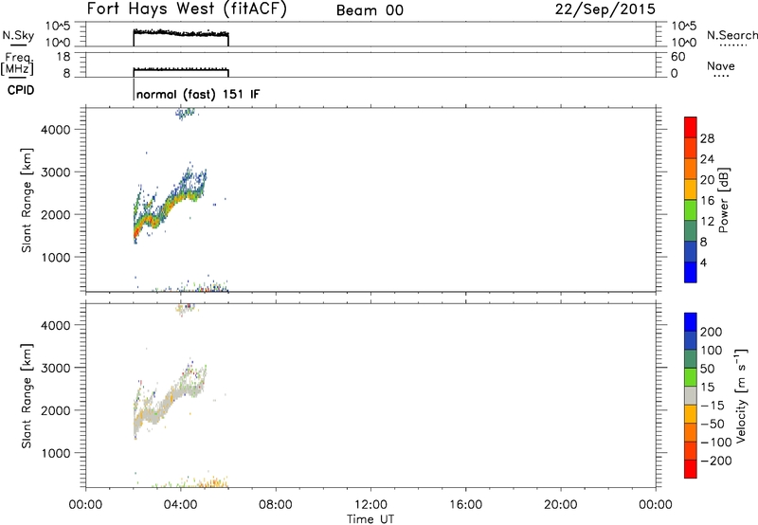758x525 pixels.
Task: Click the '-200' tick on the Velocity colorbar
Action: pos(716,461)
